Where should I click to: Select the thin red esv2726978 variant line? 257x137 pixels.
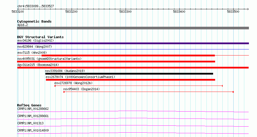coord(139,86)
